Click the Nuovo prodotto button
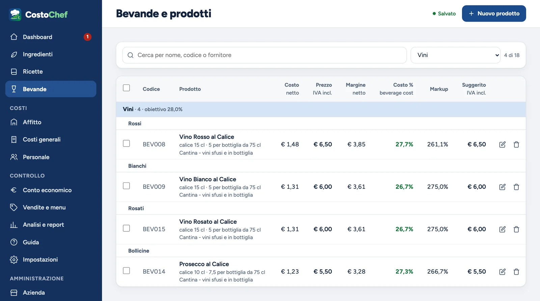This screenshot has width=540, height=301. [494, 14]
